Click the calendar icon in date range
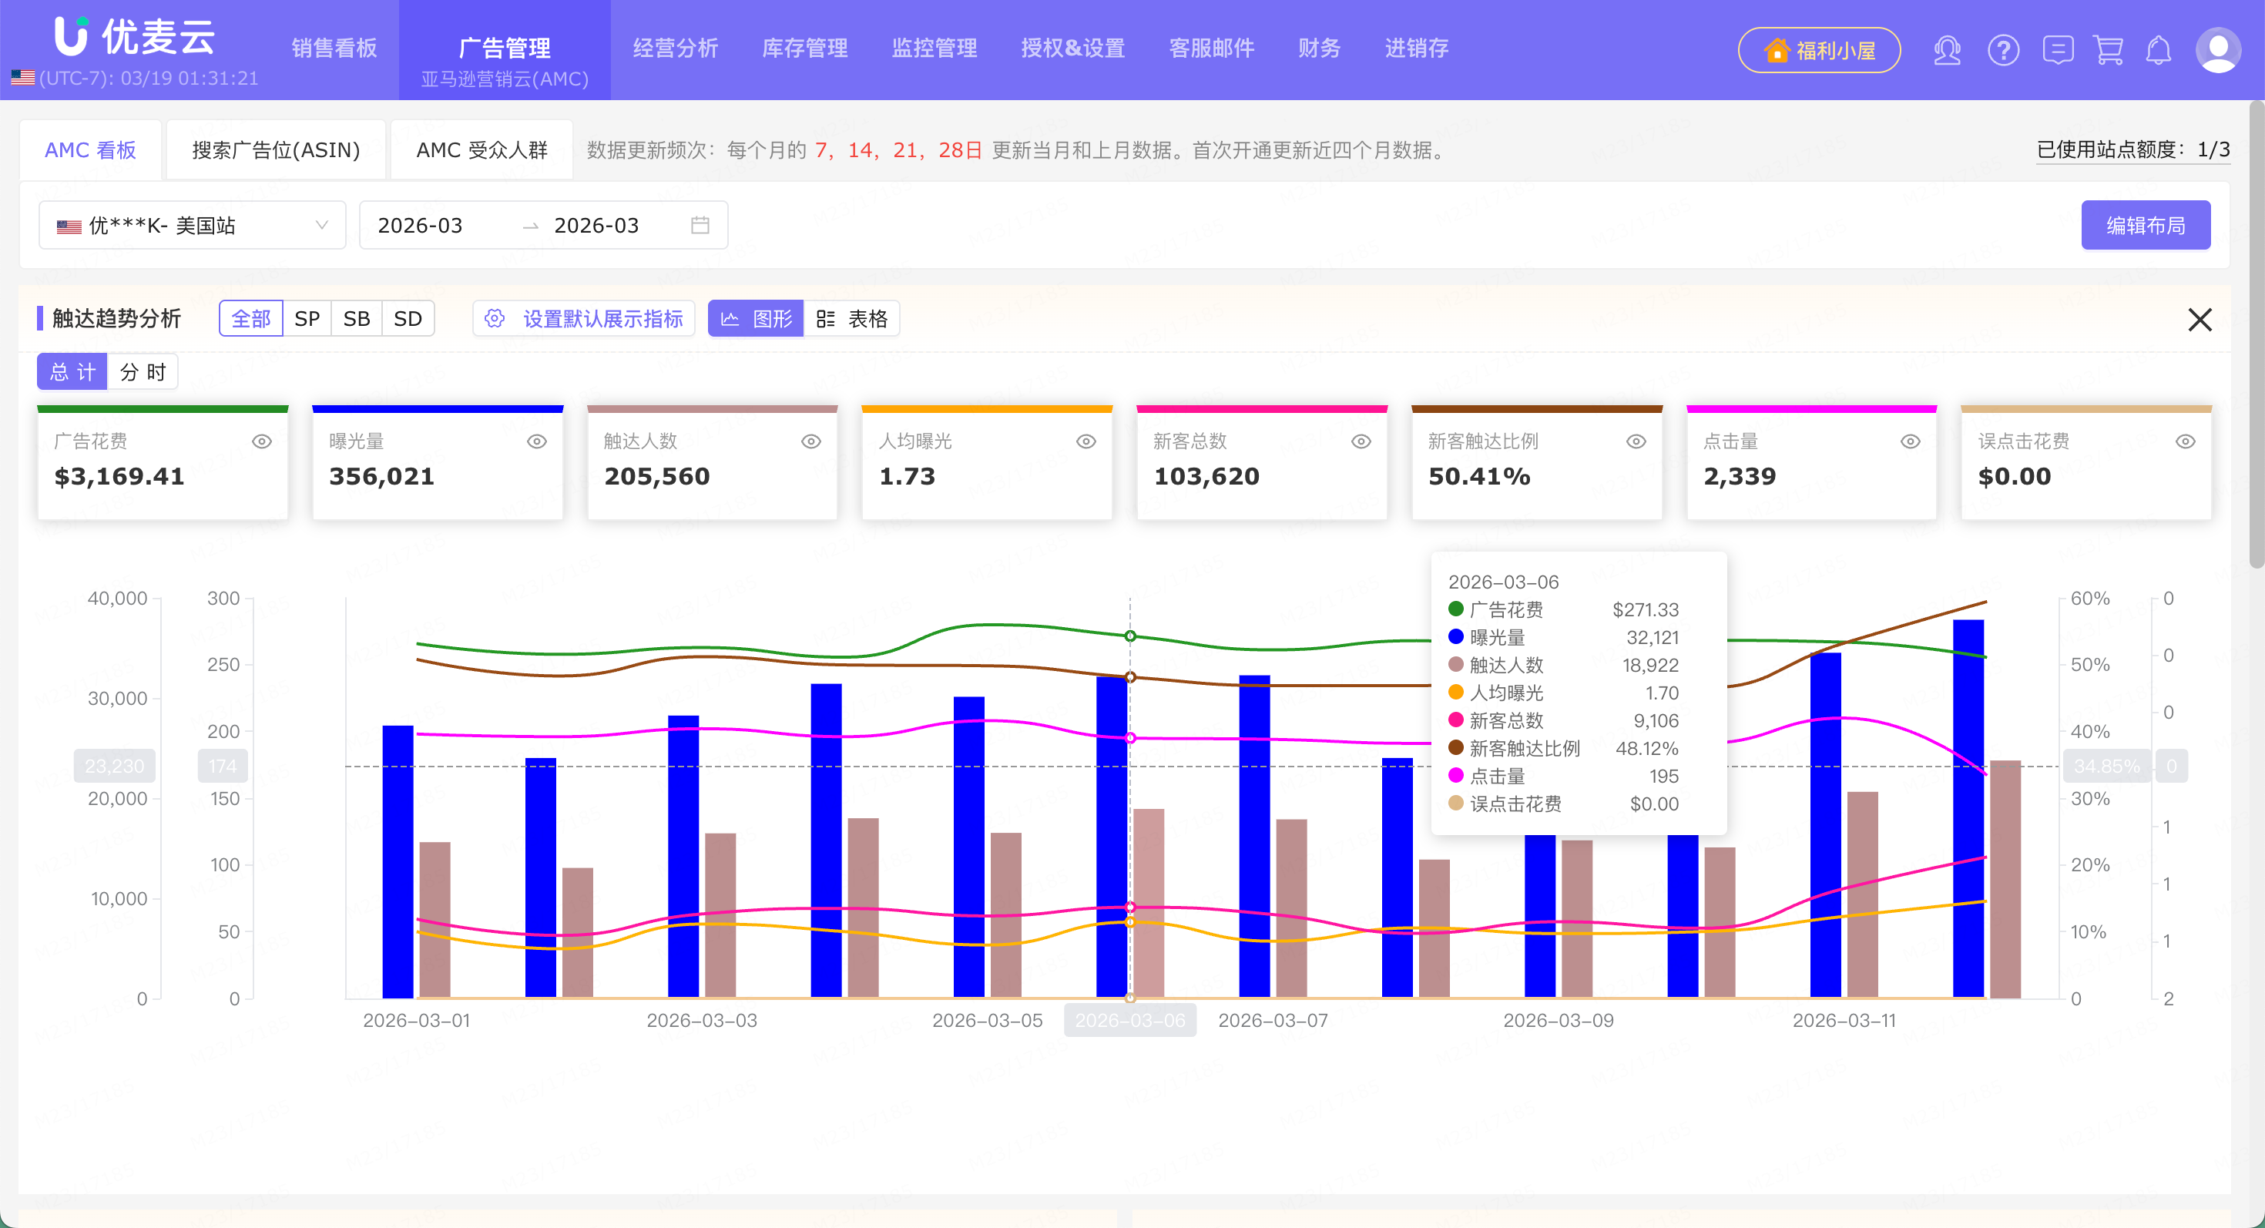Viewport: 2265px width, 1228px height. (700, 225)
